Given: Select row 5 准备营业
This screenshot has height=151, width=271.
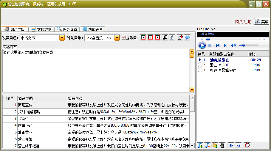Looking at the screenshot, I should click(x=96, y=132).
